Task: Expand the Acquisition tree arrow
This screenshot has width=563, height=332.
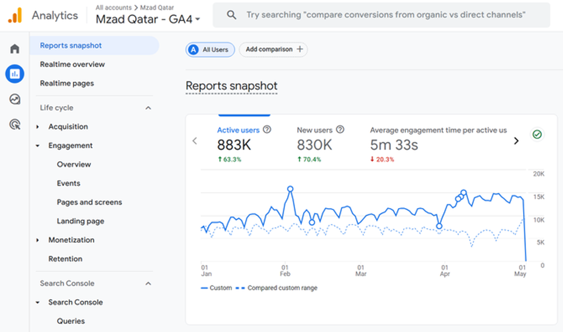Action: pyautogui.click(x=38, y=127)
